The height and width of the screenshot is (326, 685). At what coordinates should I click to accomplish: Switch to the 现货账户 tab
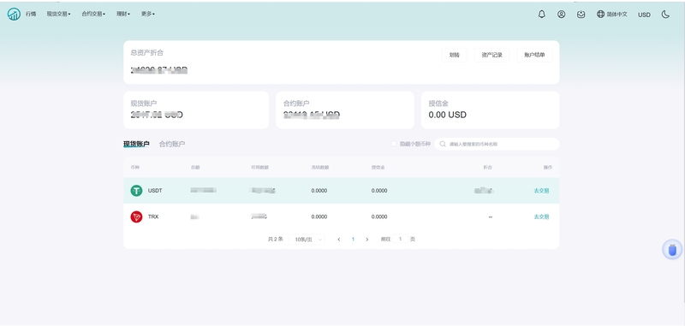(x=136, y=144)
